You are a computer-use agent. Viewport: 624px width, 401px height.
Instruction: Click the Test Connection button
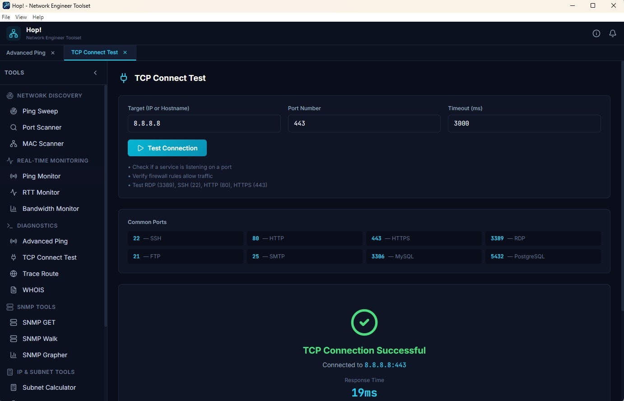pyautogui.click(x=167, y=148)
